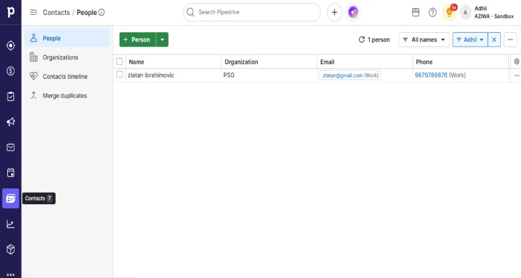Click the user avatar A
The width and height of the screenshot is (521, 278).
point(465,13)
